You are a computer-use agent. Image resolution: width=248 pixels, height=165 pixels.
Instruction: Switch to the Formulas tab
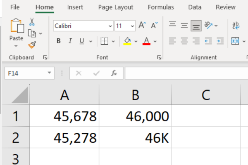161,7
